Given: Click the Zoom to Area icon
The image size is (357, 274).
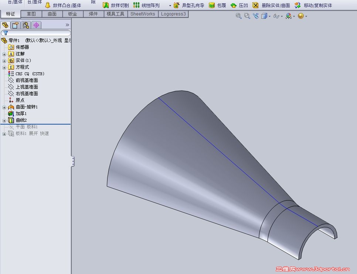Looking at the screenshot, I should coord(247,16).
